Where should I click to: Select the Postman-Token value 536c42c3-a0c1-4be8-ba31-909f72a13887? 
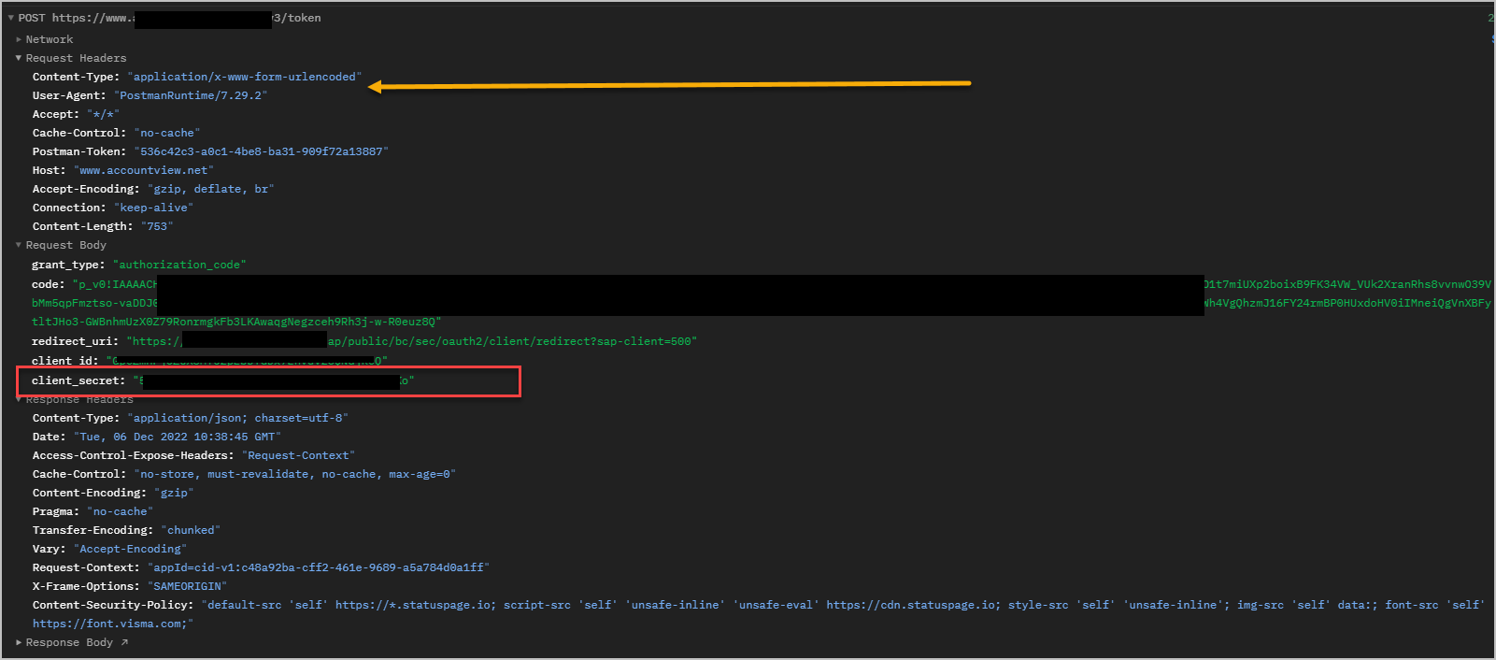261,151
